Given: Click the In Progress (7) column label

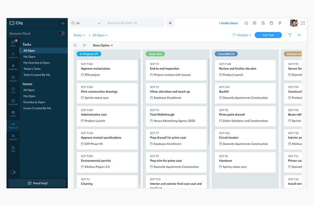Looking at the screenshot, I should tap(89, 54).
